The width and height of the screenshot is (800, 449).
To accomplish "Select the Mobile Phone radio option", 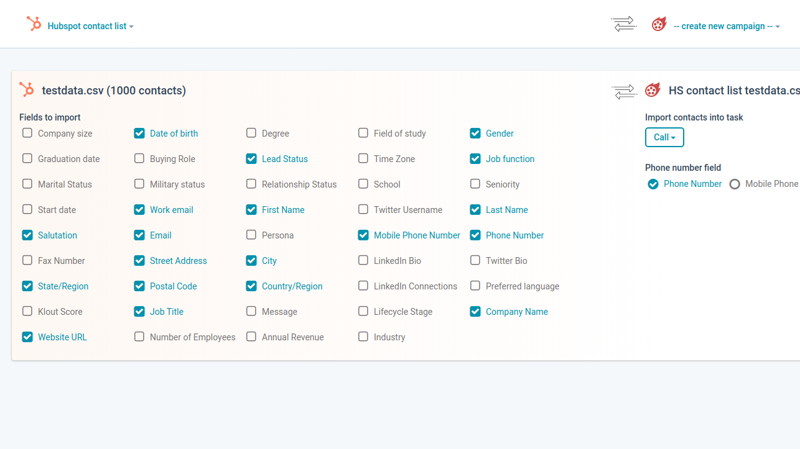I will tap(735, 184).
